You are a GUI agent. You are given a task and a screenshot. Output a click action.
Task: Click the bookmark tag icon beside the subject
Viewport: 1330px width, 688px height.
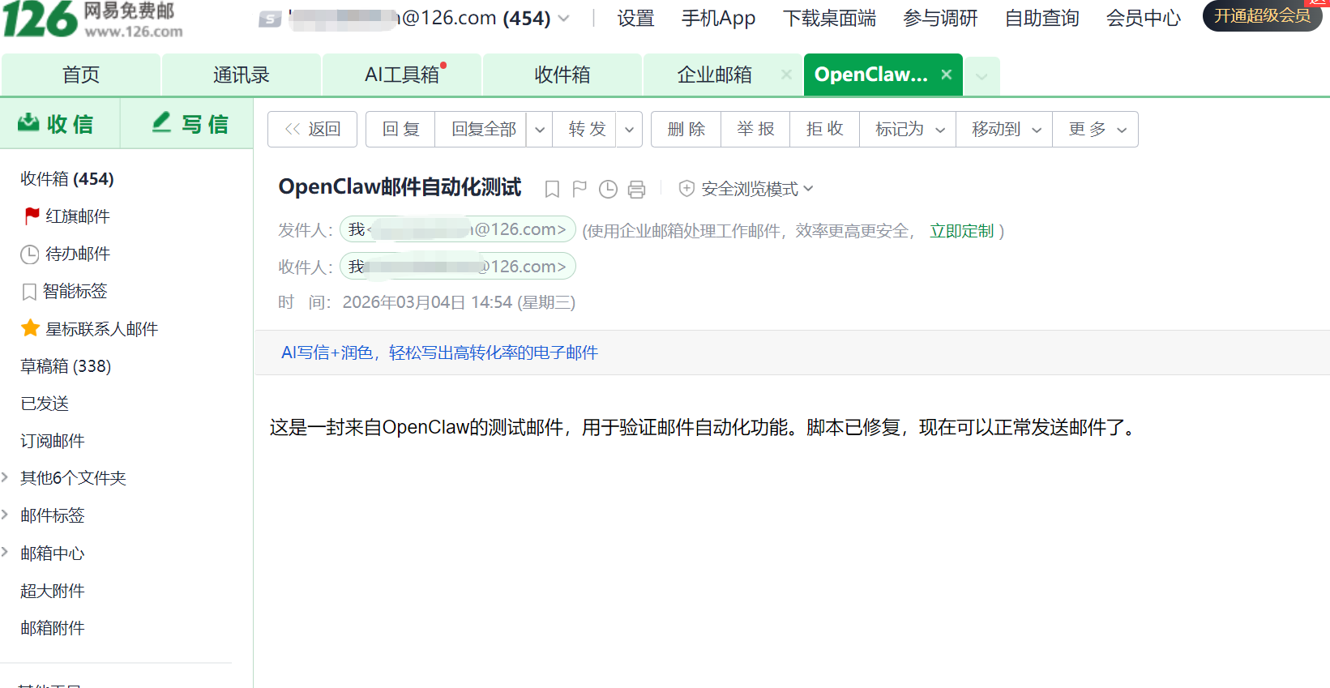click(x=552, y=189)
